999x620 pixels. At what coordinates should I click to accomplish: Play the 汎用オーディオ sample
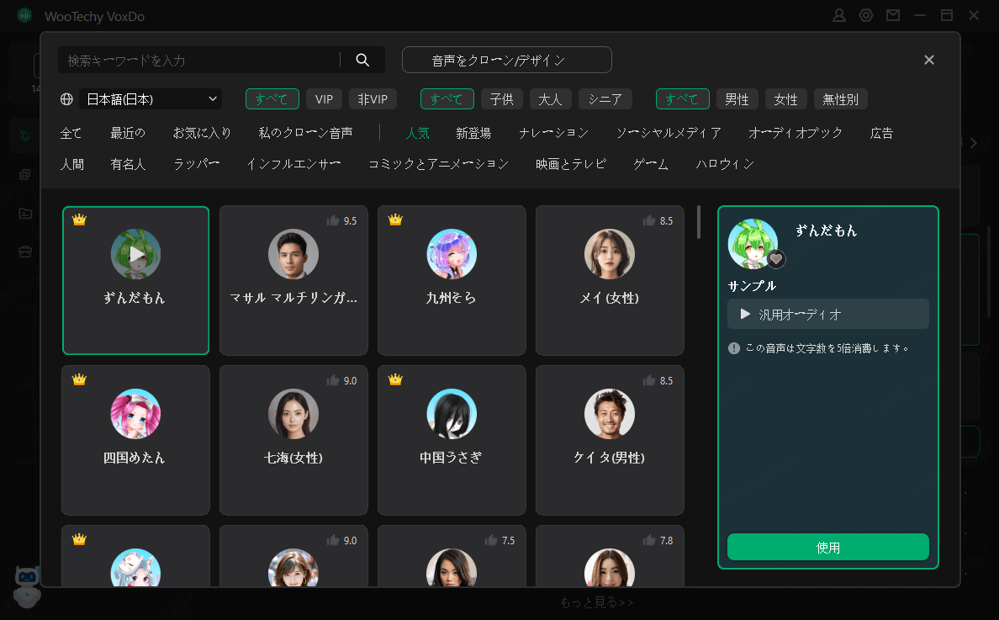pyautogui.click(x=745, y=314)
